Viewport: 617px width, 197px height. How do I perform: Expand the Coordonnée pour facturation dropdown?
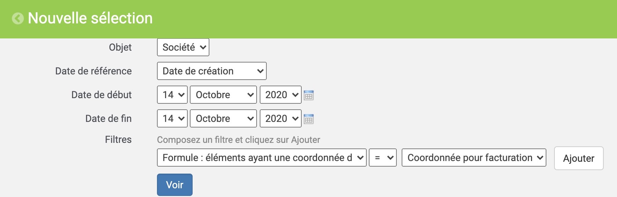(474, 158)
